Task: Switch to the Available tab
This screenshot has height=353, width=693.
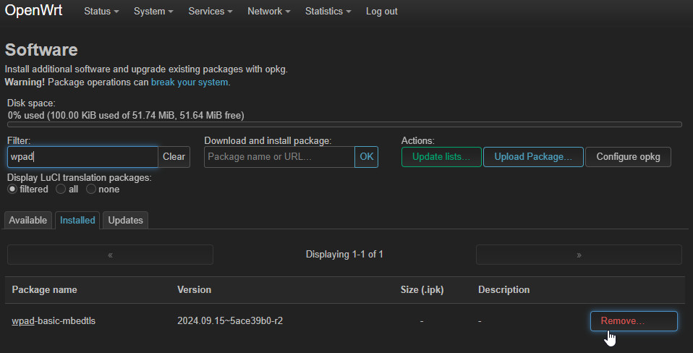Action: pos(28,220)
